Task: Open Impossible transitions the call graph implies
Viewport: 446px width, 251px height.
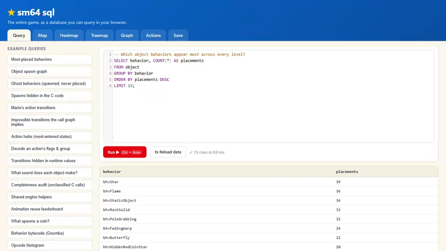Action: [x=50, y=122]
